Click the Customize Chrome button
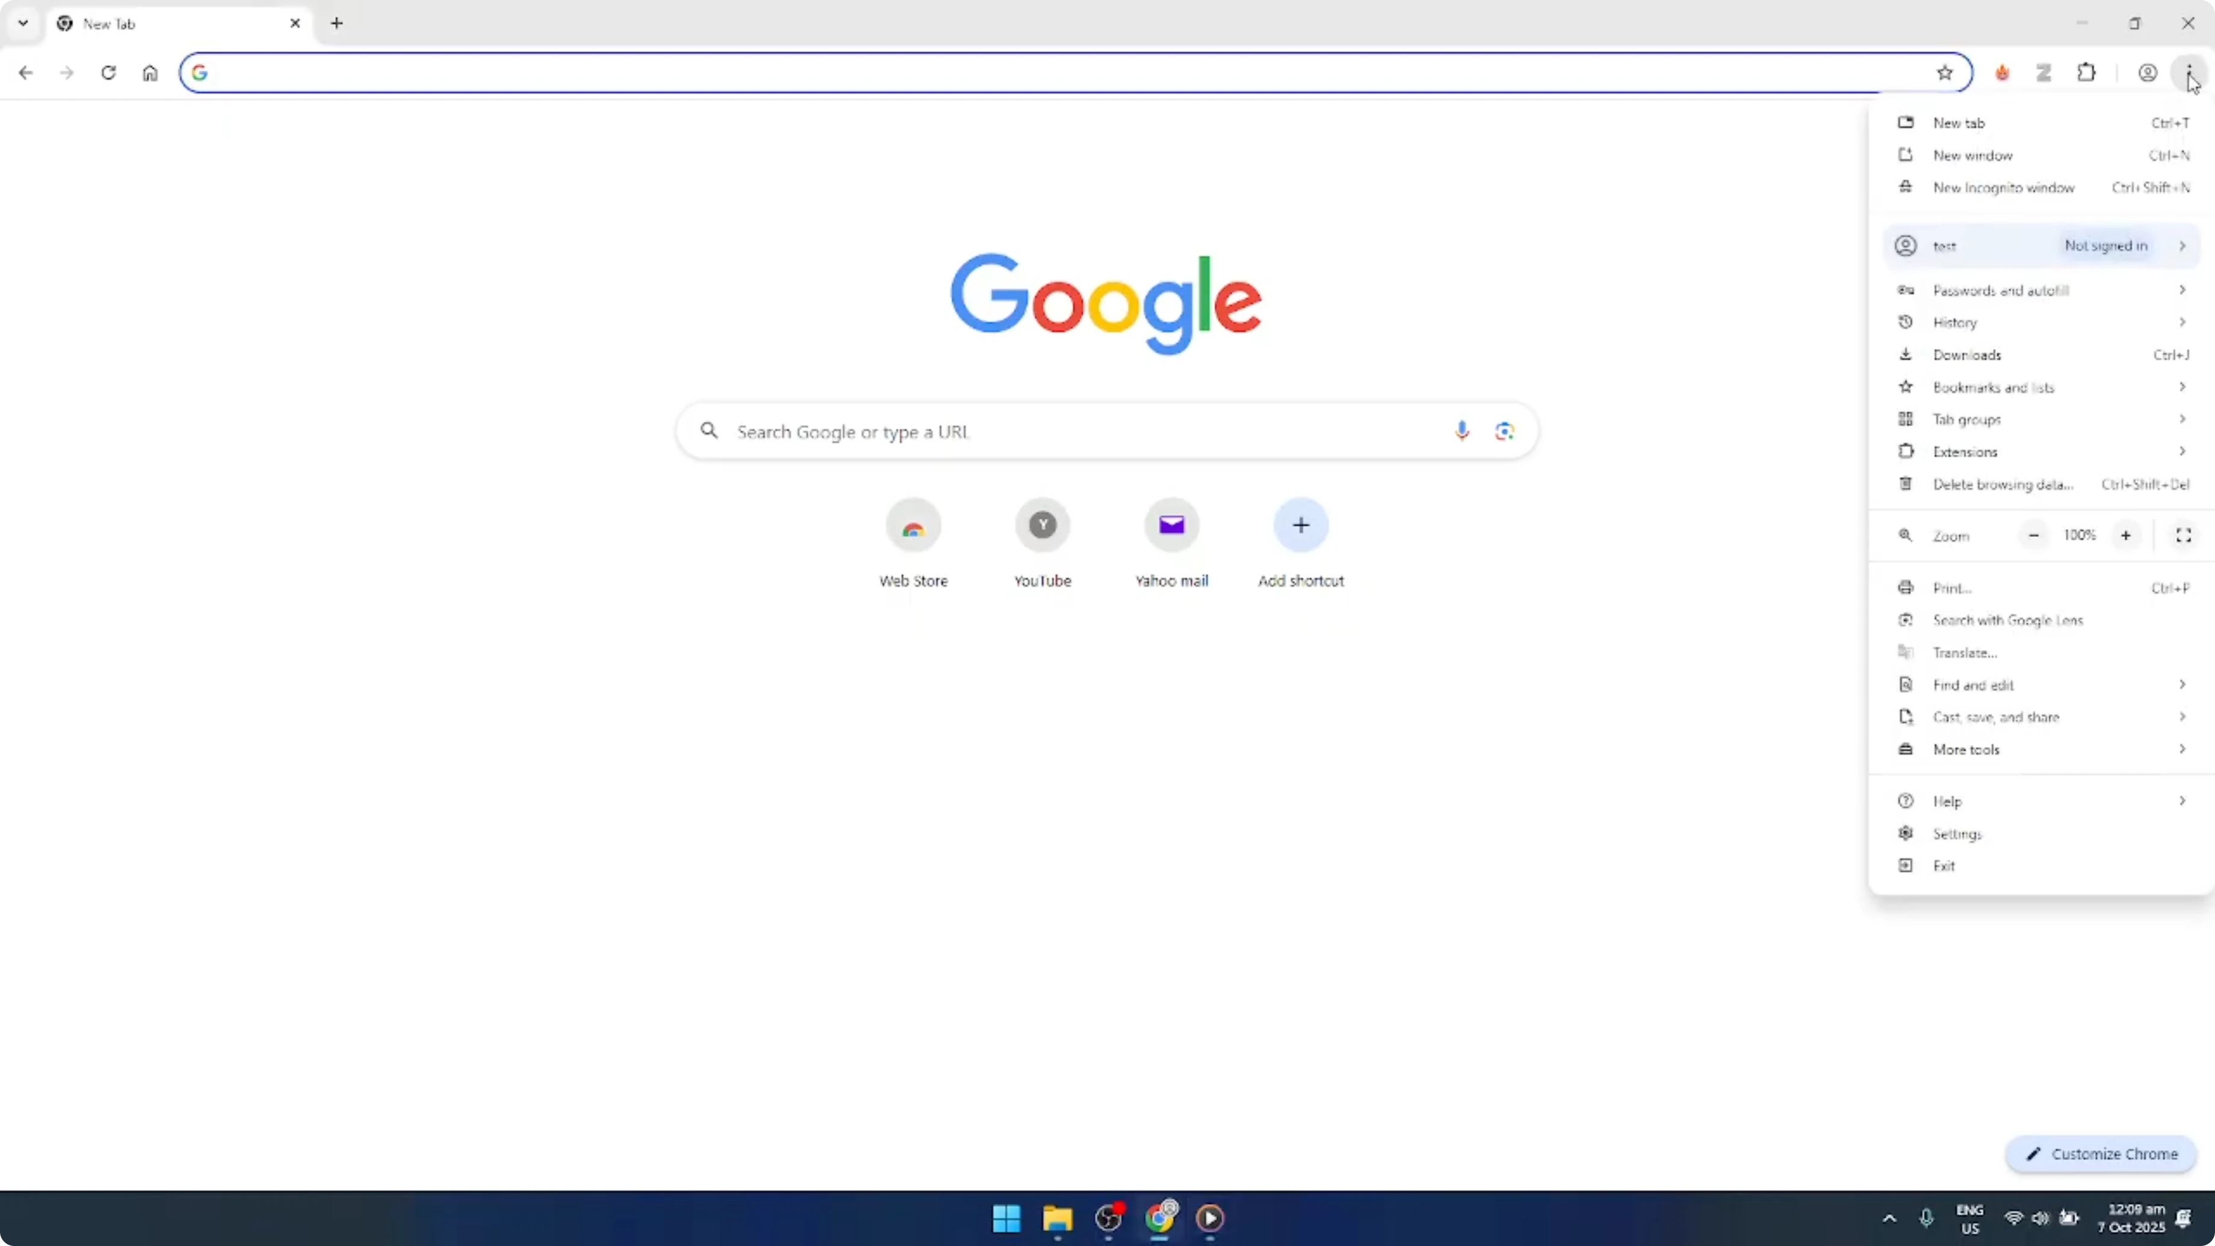The width and height of the screenshot is (2215, 1246). (2101, 1154)
